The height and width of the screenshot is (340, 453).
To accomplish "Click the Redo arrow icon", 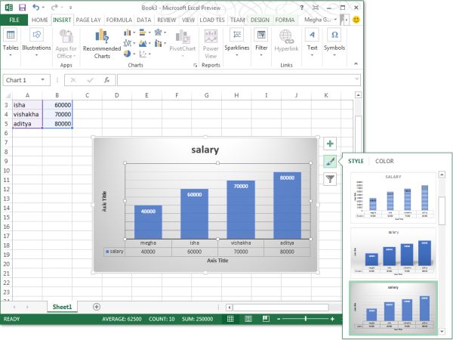I will tap(54, 8).
